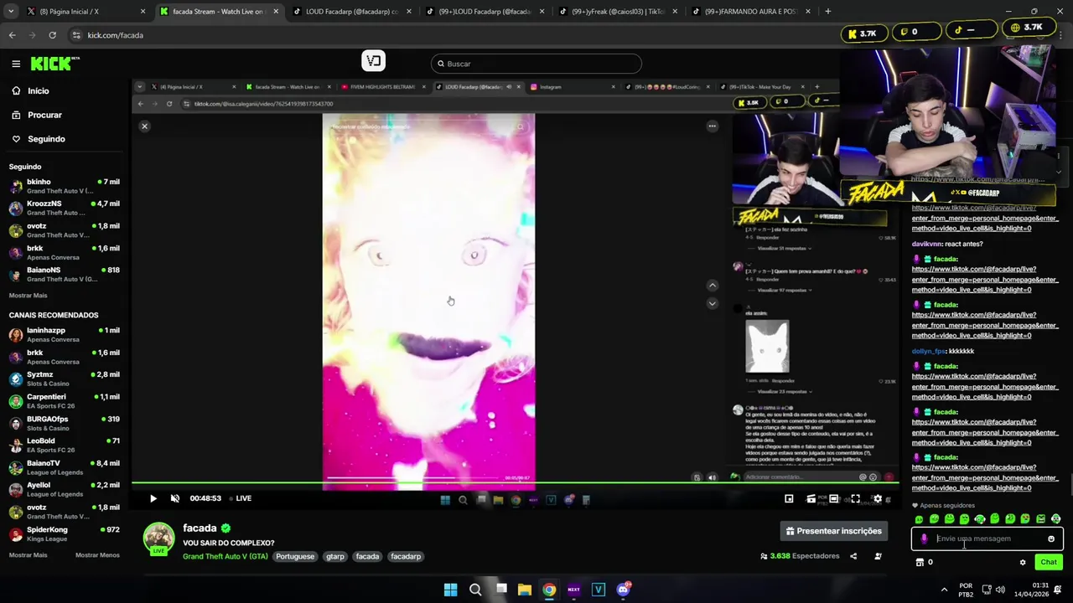Open File Explorer from taskbar
Viewport: 1073px width, 603px height.
coord(525,590)
